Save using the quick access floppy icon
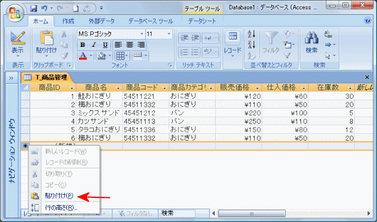The height and width of the screenshot is (222, 377). (33, 9)
